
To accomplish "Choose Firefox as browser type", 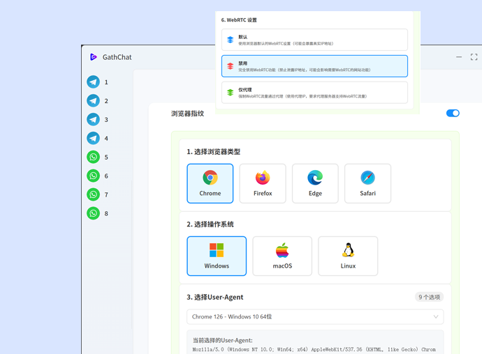I will click(263, 183).
